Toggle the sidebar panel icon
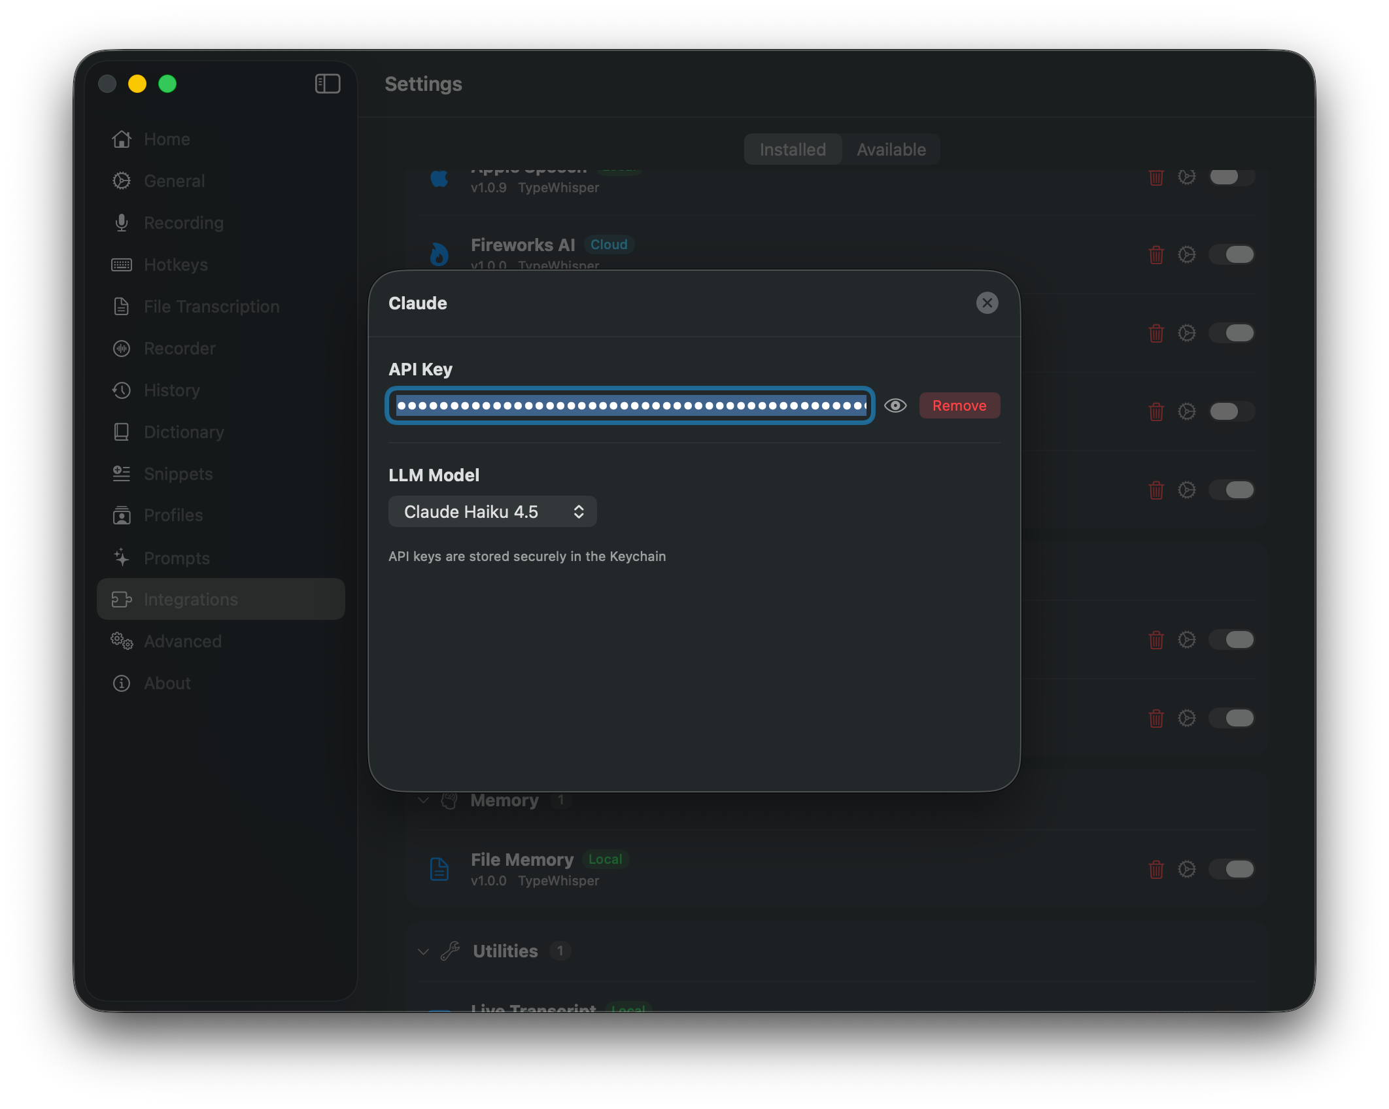 (328, 84)
